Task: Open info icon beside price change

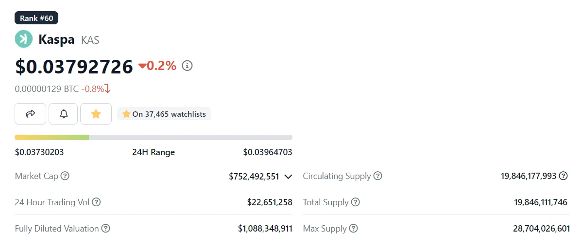Action: (188, 66)
